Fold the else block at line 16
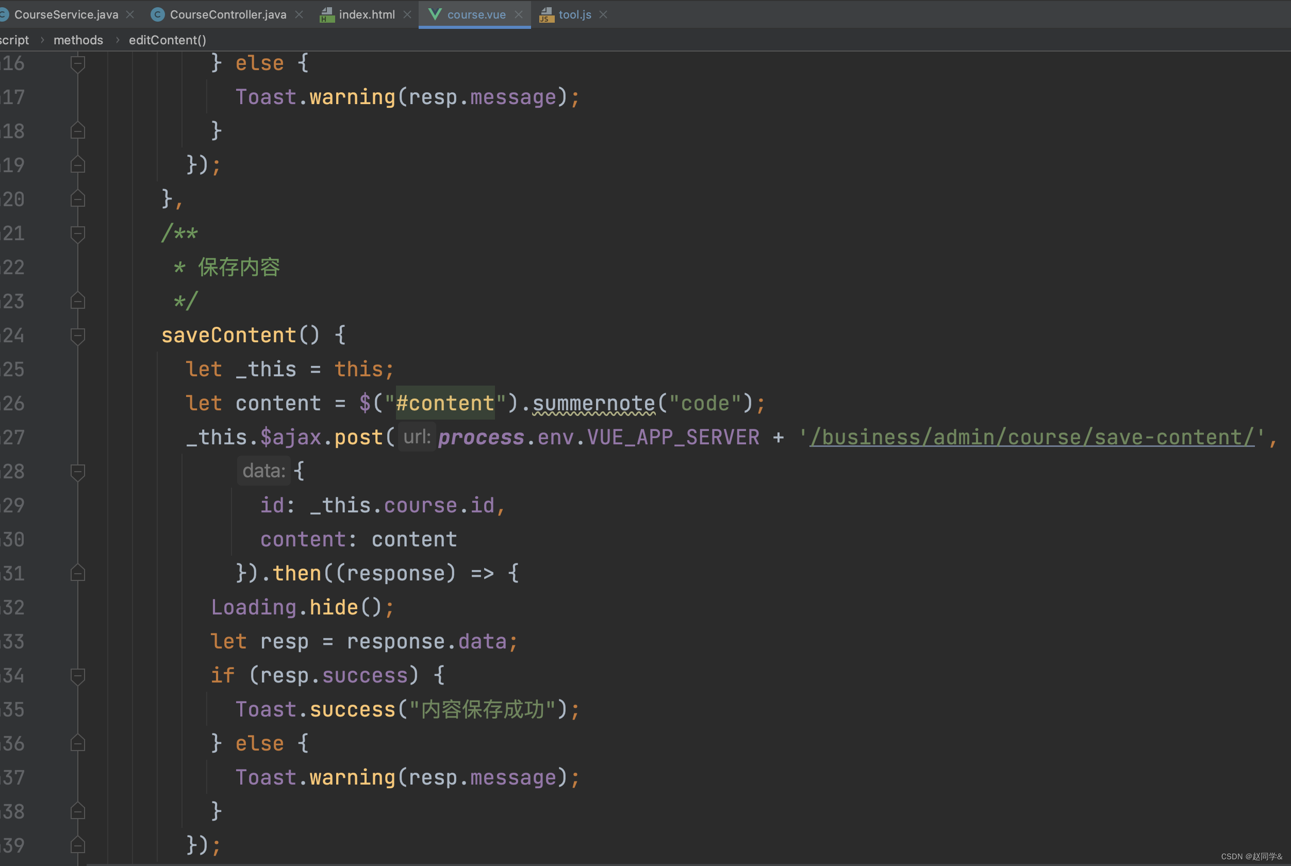 tap(78, 63)
